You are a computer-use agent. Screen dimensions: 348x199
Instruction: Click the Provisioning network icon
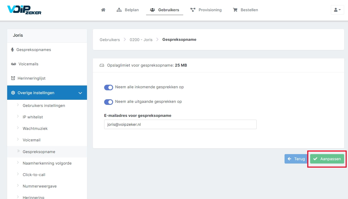(x=193, y=10)
